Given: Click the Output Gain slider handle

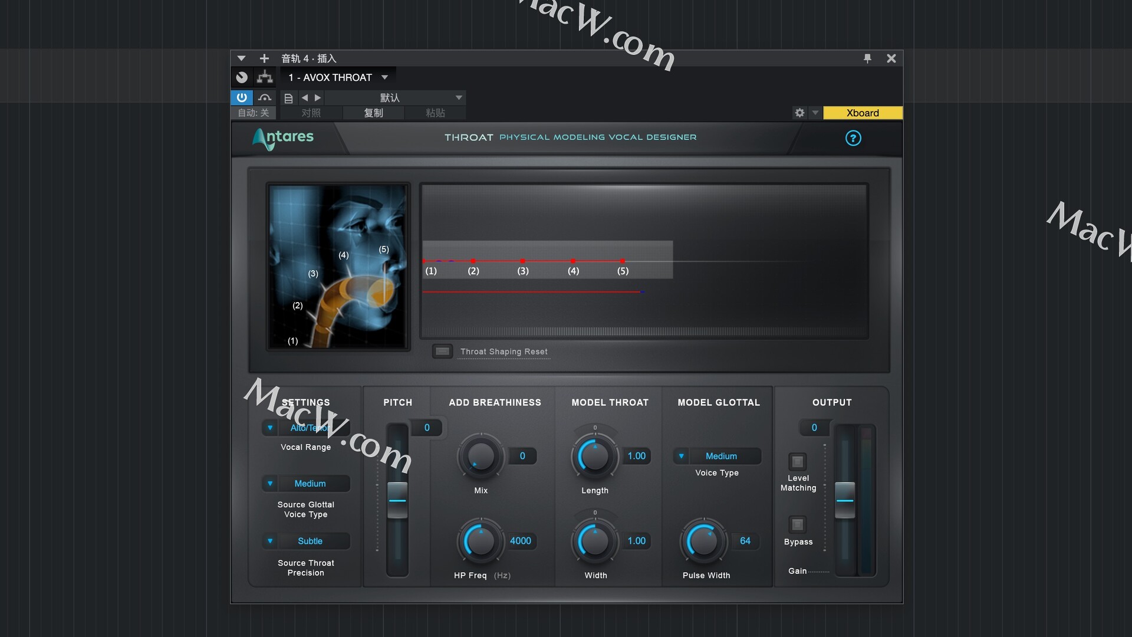Looking at the screenshot, I should (x=845, y=500).
